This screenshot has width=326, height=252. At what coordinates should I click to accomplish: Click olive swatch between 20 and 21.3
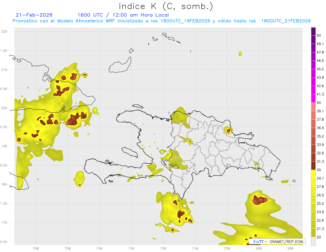(x=313, y=233)
